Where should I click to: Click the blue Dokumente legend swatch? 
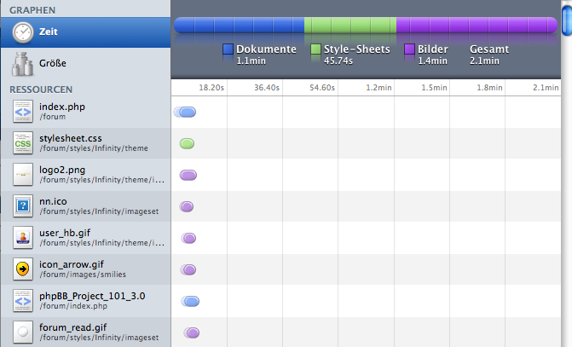click(x=228, y=49)
